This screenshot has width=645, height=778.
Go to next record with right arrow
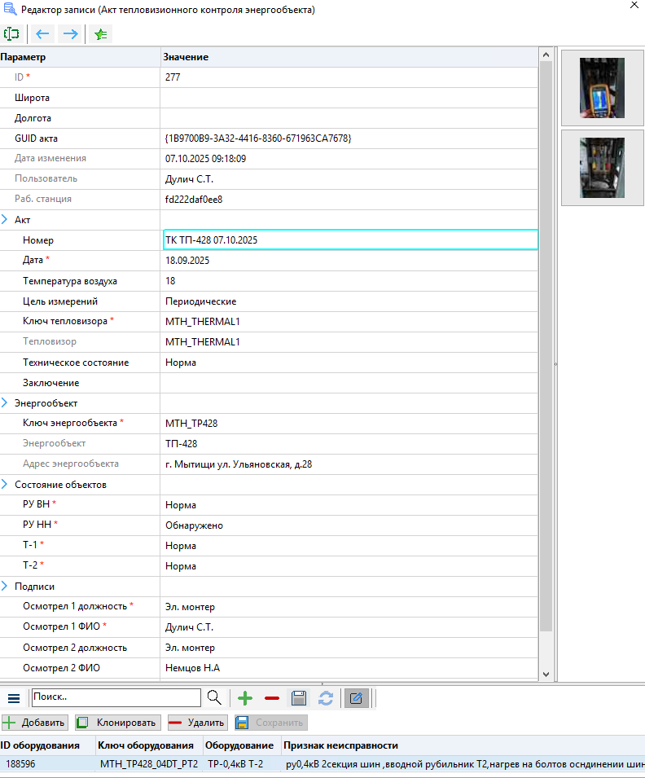pyautogui.click(x=71, y=34)
